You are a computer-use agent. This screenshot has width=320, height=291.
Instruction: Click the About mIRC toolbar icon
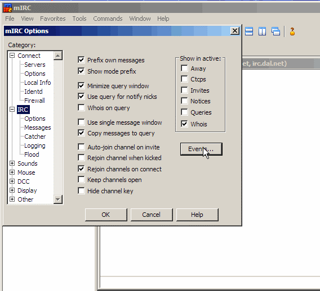(292, 31)
